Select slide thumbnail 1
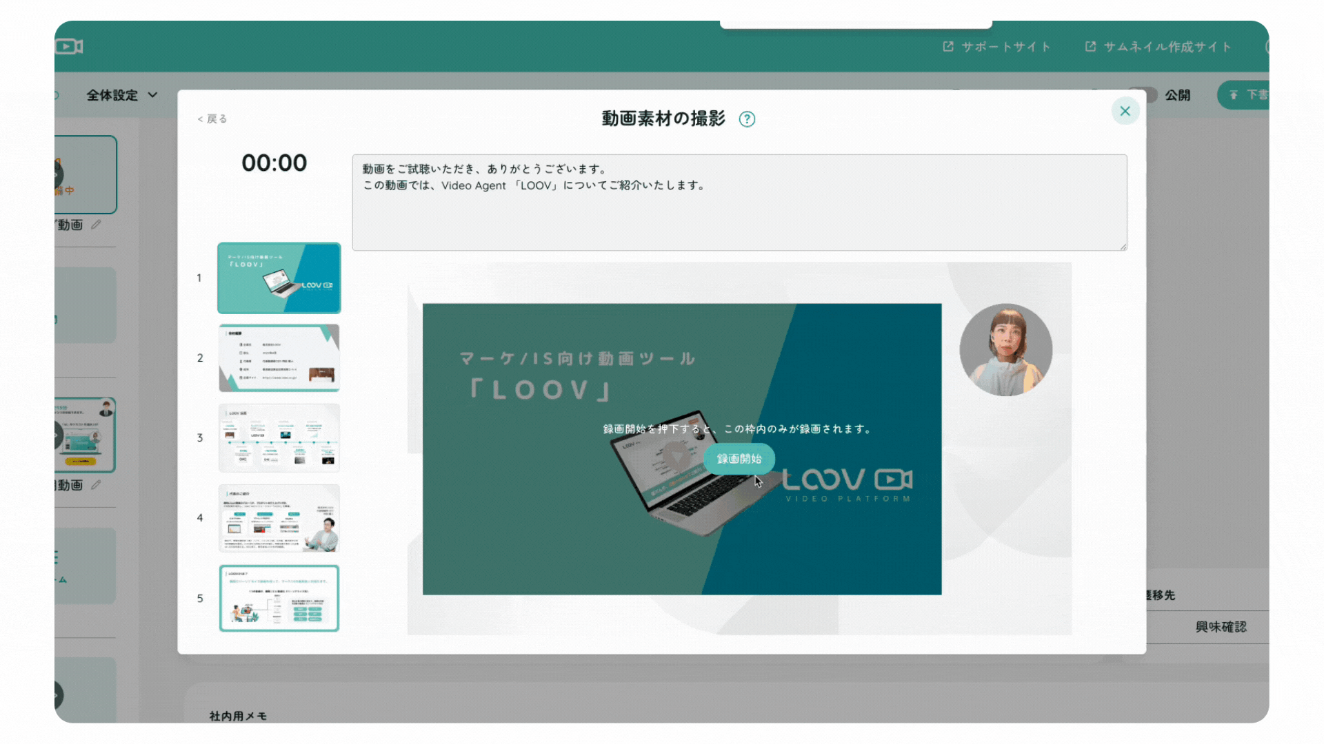This screenshot has width=1324, height=744. tap(279, 278)
